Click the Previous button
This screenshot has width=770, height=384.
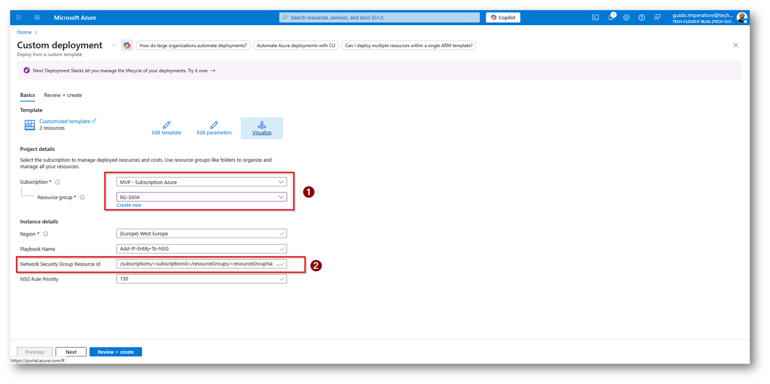35,352
